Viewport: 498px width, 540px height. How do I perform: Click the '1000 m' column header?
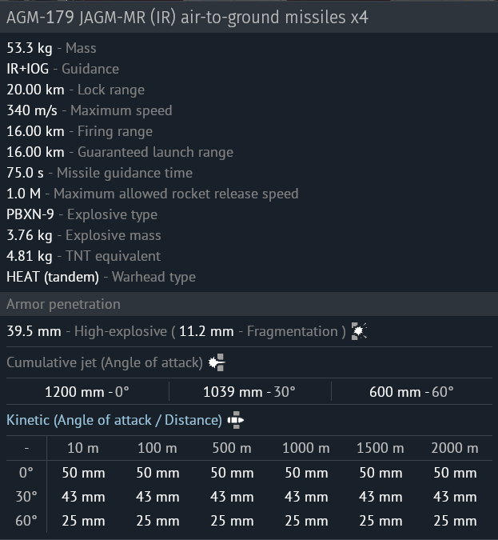(x=306, y=448)
